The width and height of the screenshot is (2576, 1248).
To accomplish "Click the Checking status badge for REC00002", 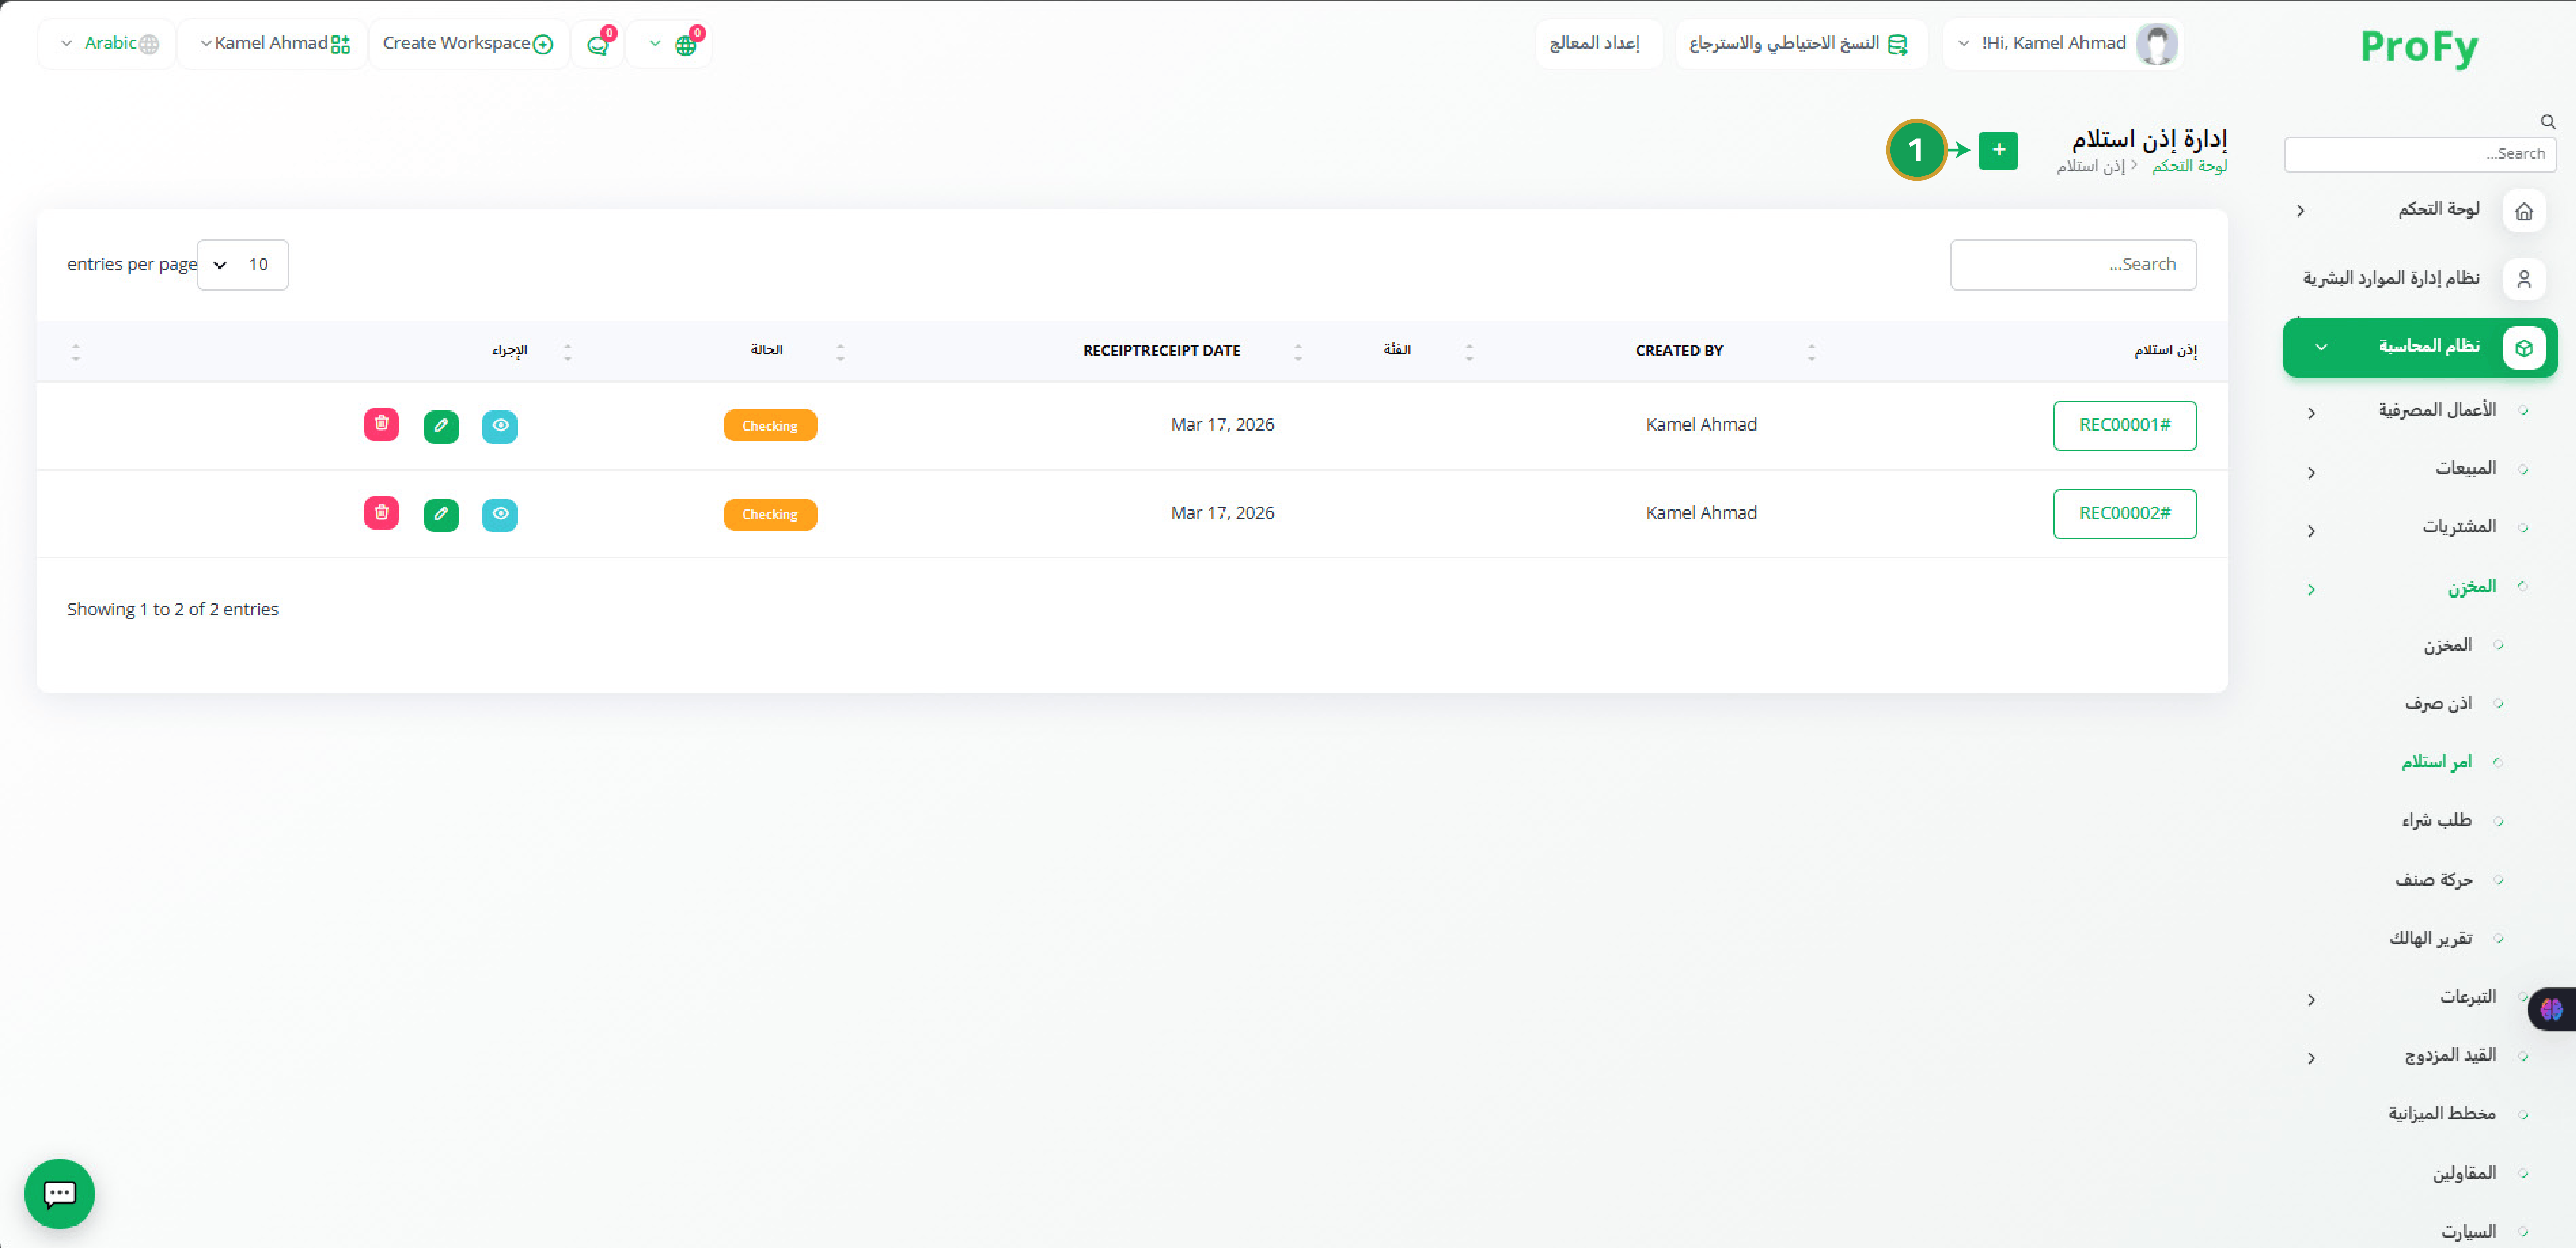I will (x=770, y=515).
